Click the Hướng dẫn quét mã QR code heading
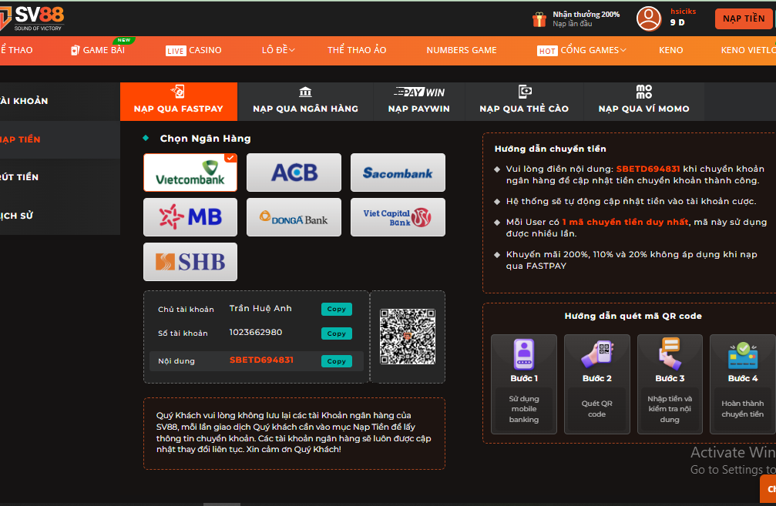Screen dimensions: 776x506 click(x=633, y=316)
